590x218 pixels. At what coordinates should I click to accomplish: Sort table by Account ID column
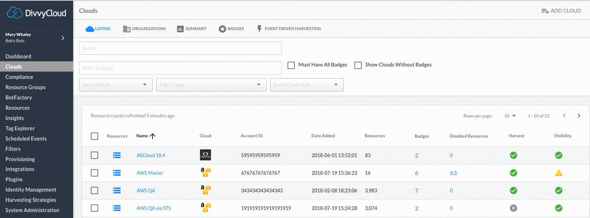click(252, 136)
